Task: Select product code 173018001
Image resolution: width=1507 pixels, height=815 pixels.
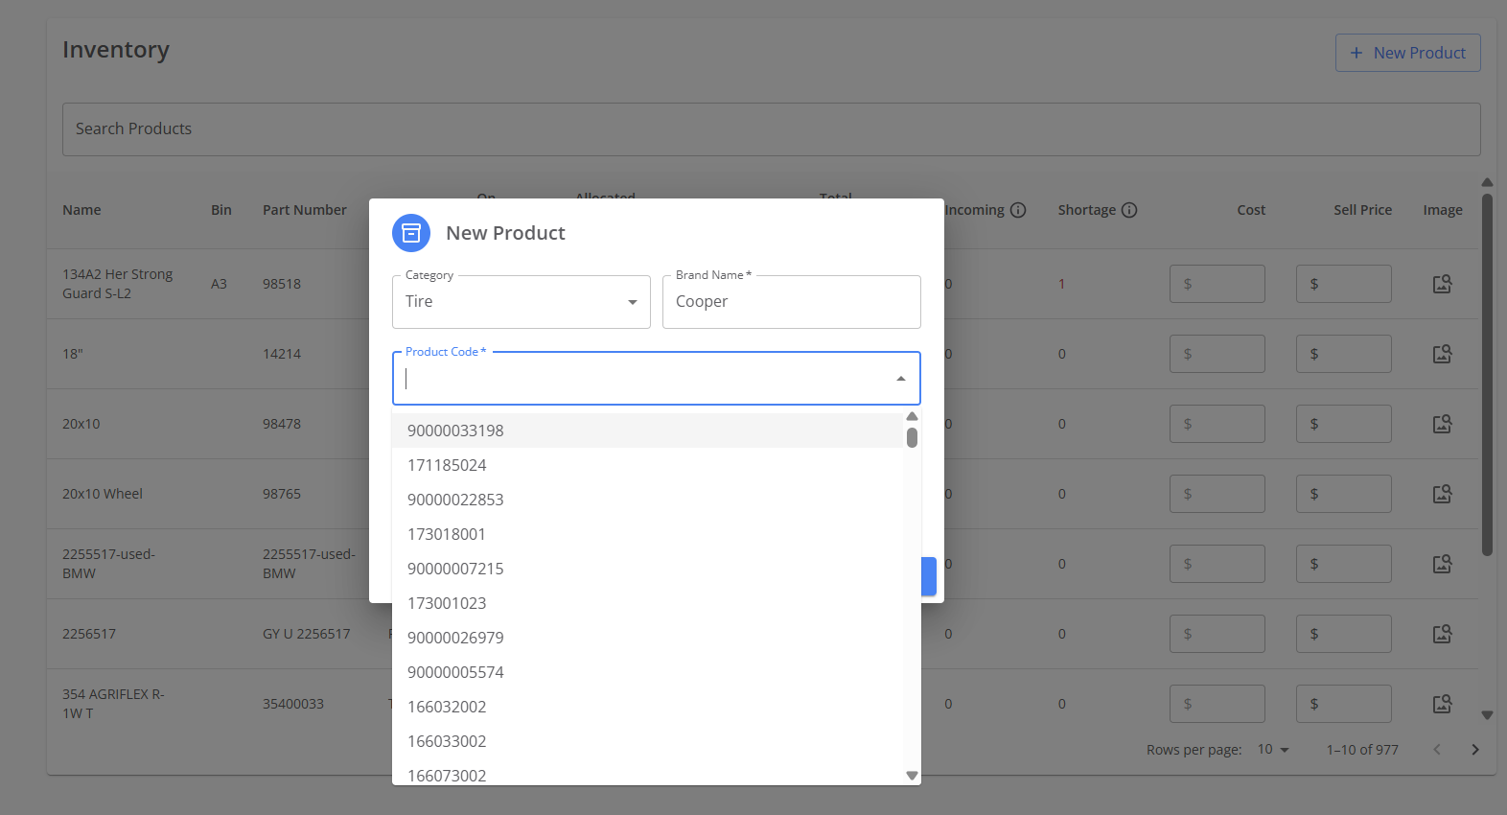Action: click(647, 534)
